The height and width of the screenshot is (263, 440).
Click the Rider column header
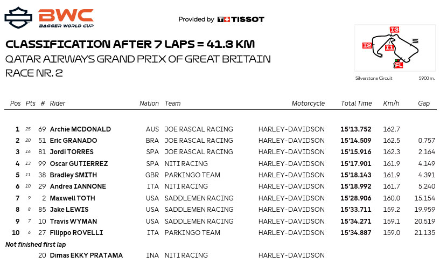57,103
